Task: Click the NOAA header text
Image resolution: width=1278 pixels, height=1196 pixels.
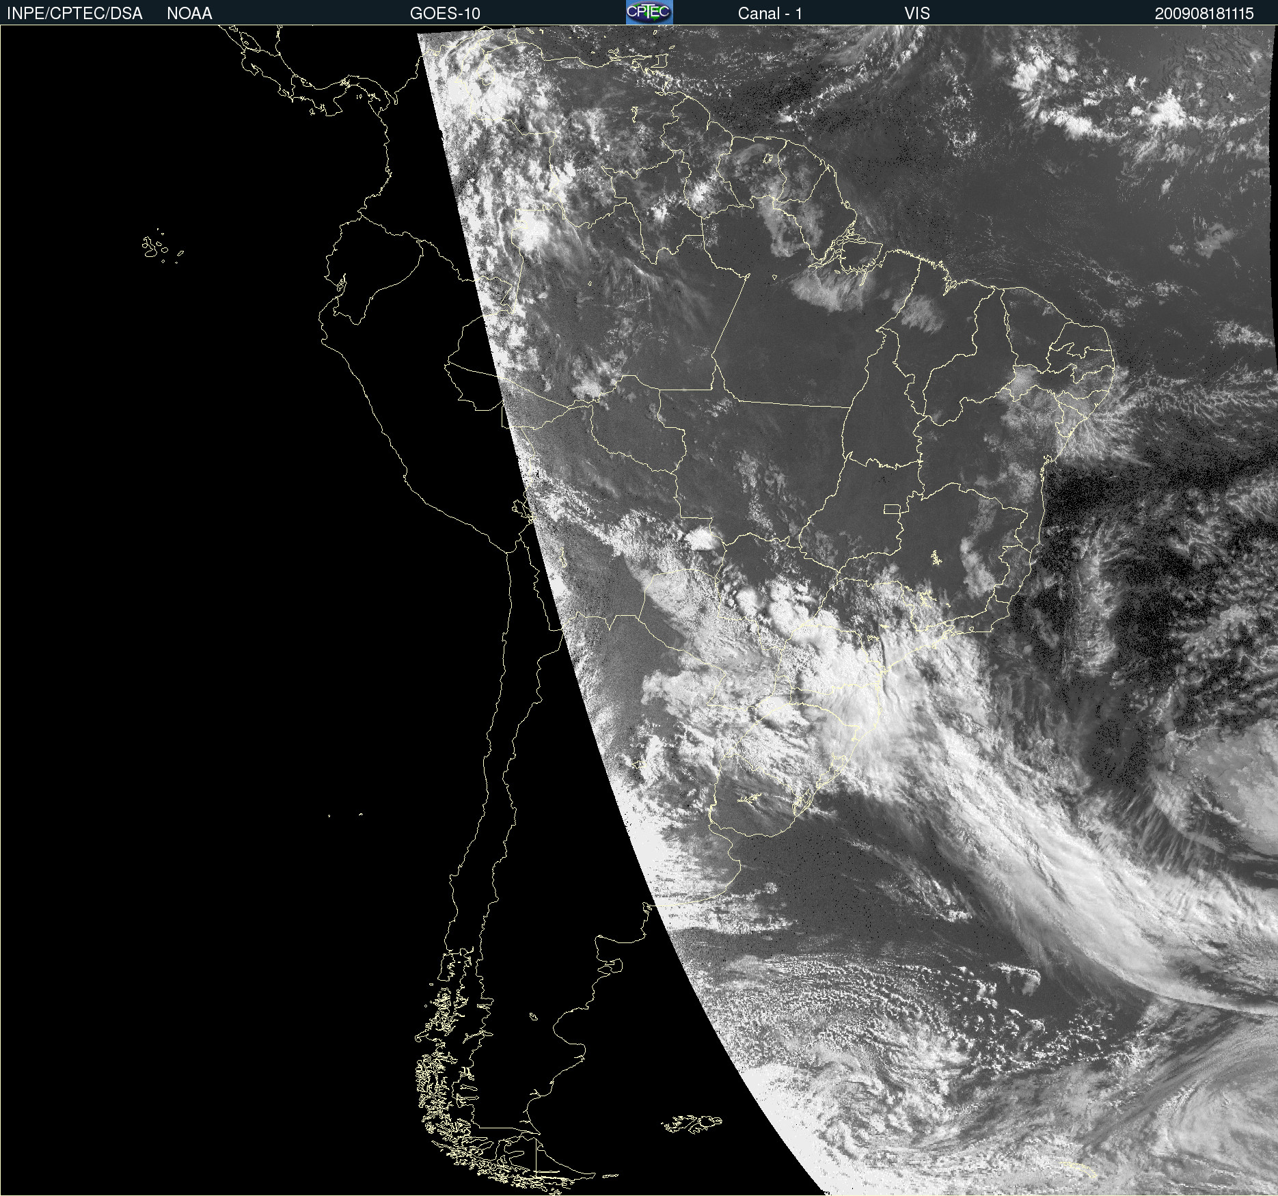Action: pyautogui.click(x=189, y=14)
